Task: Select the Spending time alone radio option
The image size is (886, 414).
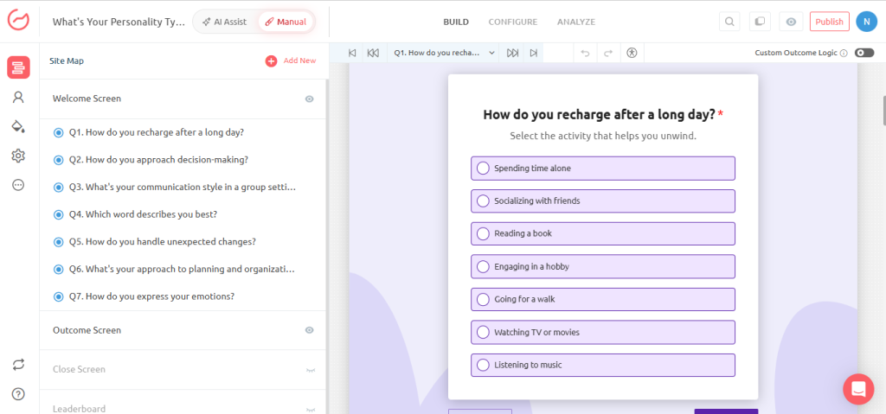Action: (603, 169)
